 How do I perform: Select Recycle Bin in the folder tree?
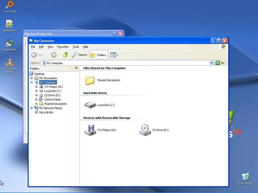tap(46, 112)
